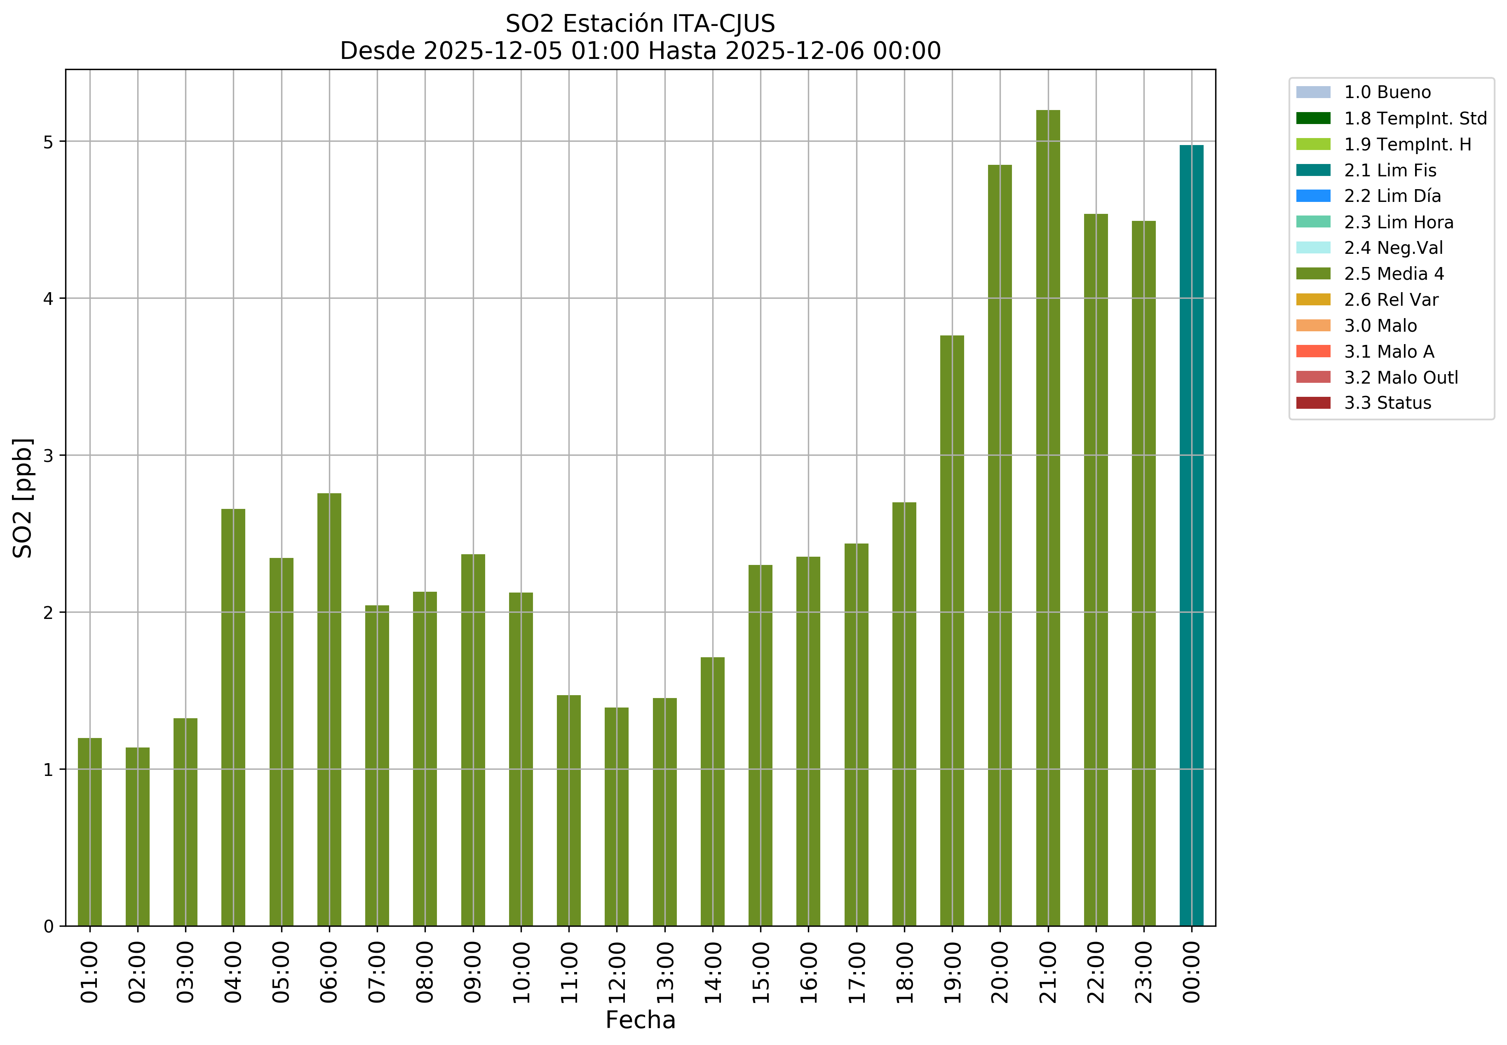Click the y-axis tick label 5
This screenshot has width=1507, height=1045.
click(x=49, y=142)
